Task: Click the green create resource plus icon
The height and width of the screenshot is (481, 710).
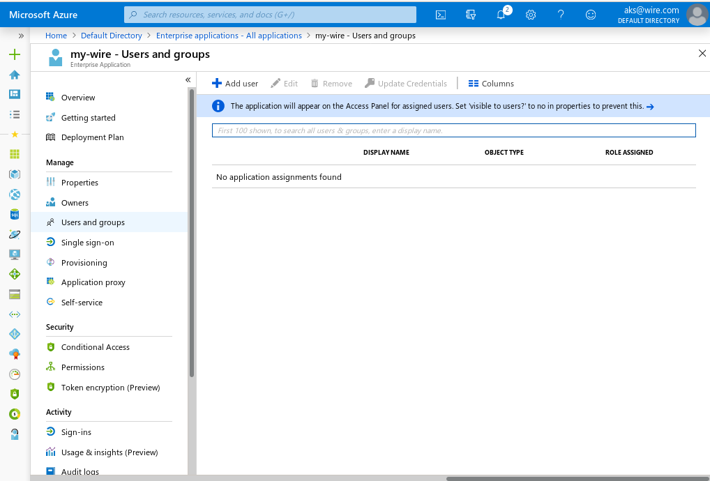Action: (x=15, y=54)
